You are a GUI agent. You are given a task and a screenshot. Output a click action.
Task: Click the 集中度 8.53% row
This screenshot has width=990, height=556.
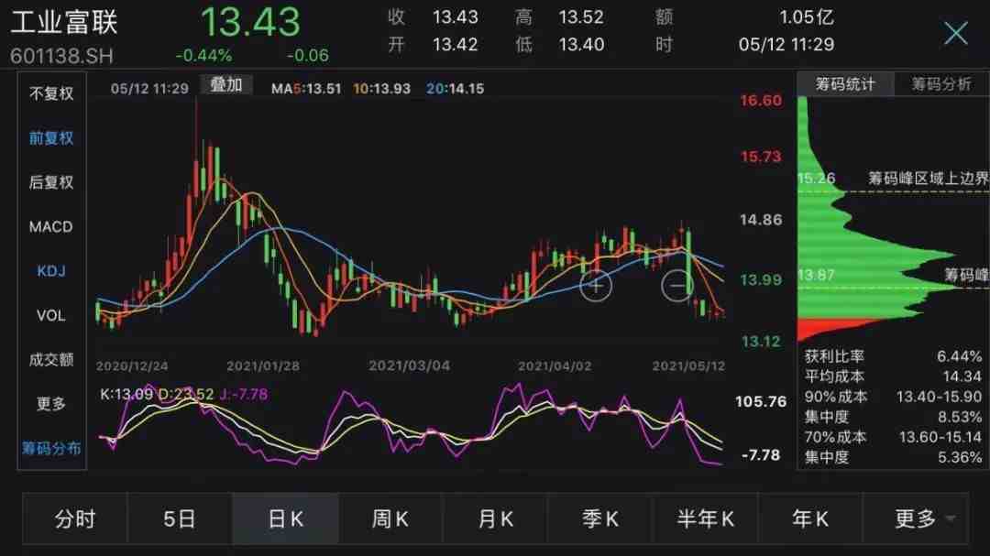click(893, 417)
